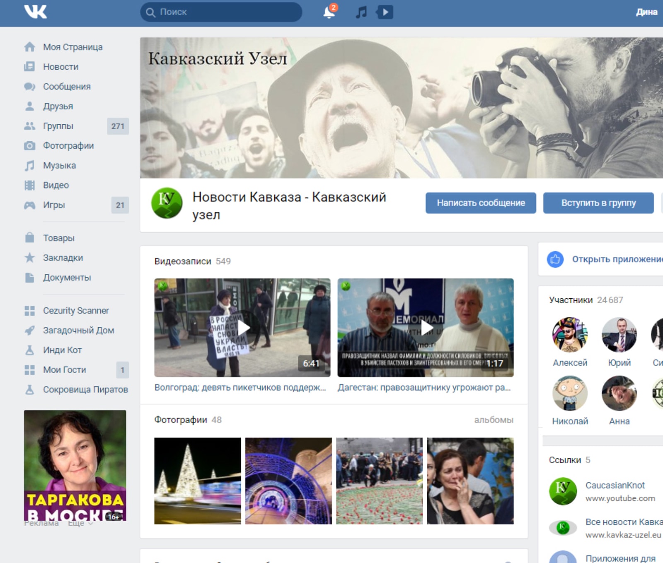Go to Groups section in sidebar
This screenshot has height=563, width=663.
(58, 126)
